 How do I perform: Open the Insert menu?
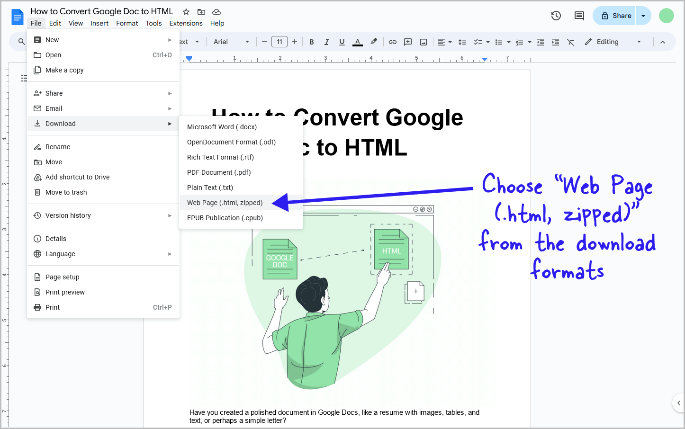tap(99, 23)
